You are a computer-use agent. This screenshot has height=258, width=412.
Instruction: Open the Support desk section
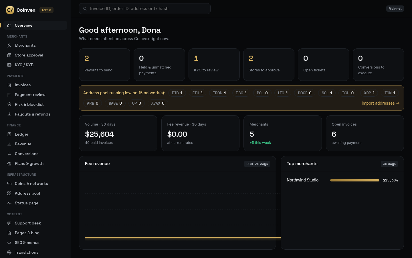[x=35, y=223]
